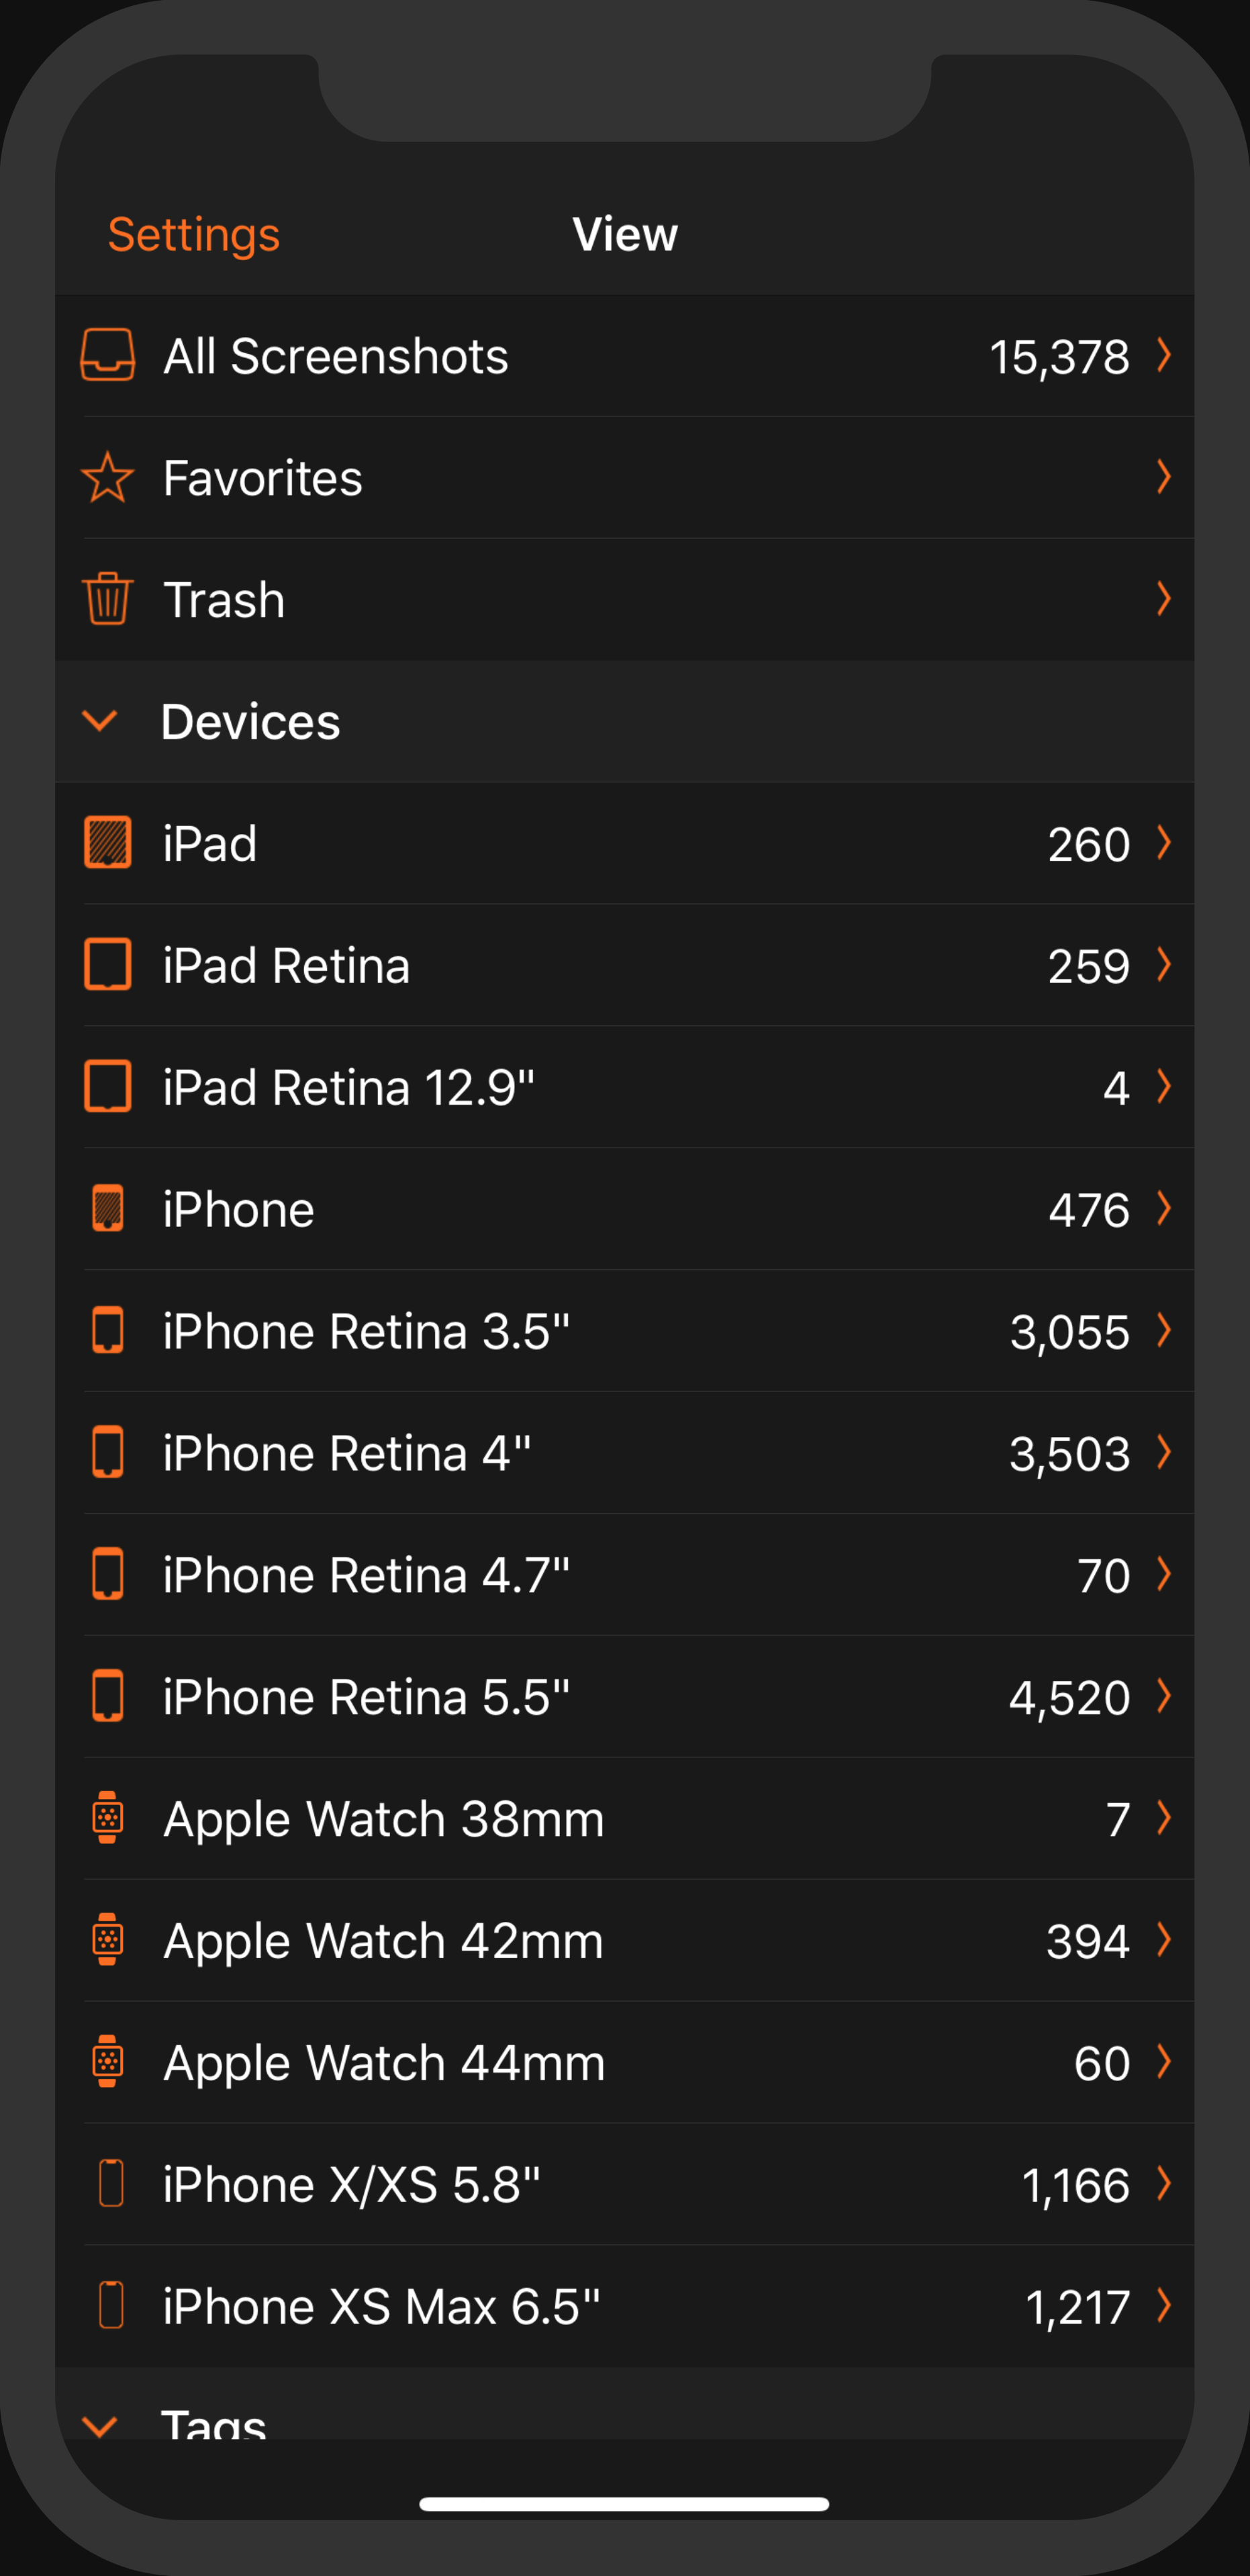Tap the Favorites star icon

click(x=107, y=477)
